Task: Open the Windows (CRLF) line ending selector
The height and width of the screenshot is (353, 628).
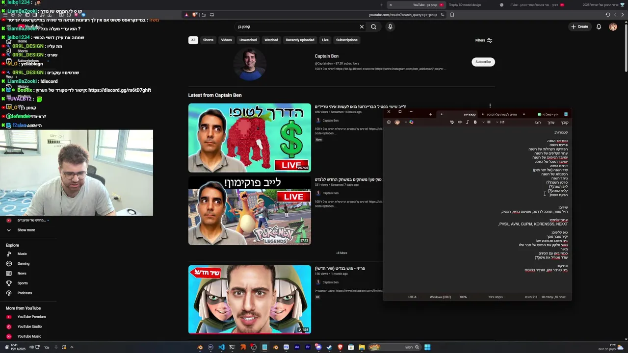Action: tap(440, 297)
